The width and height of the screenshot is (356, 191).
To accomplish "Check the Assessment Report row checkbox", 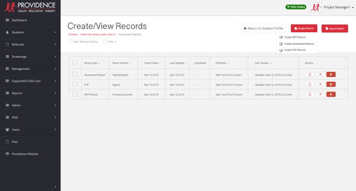I will (75, 74).
